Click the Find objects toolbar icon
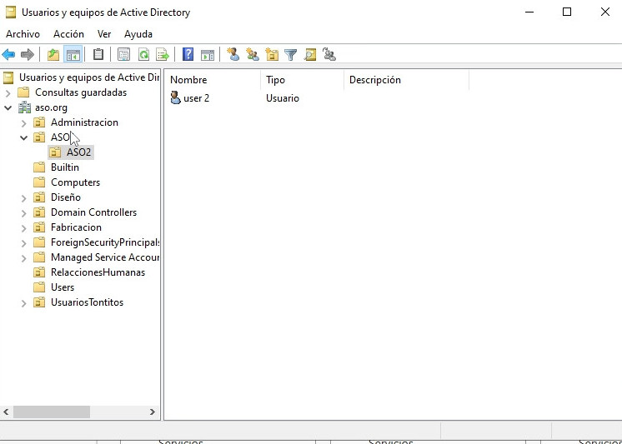 (x=310, y=55)
